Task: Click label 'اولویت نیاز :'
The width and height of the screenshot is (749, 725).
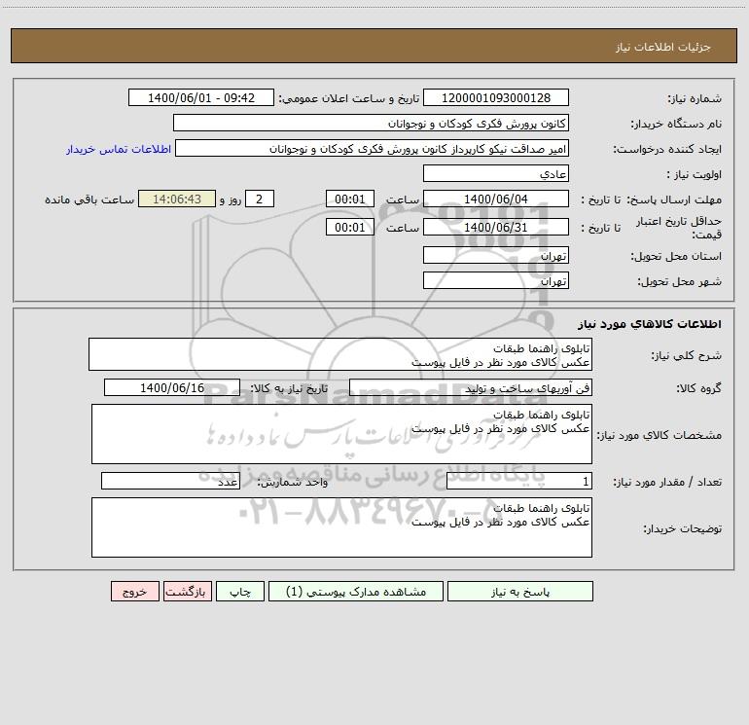Action: click(x=695, y=175)
